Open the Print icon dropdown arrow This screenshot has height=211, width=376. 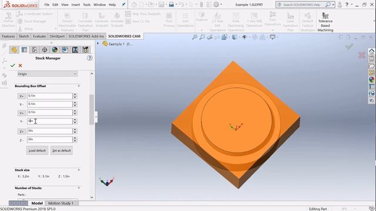click(176, 5)
